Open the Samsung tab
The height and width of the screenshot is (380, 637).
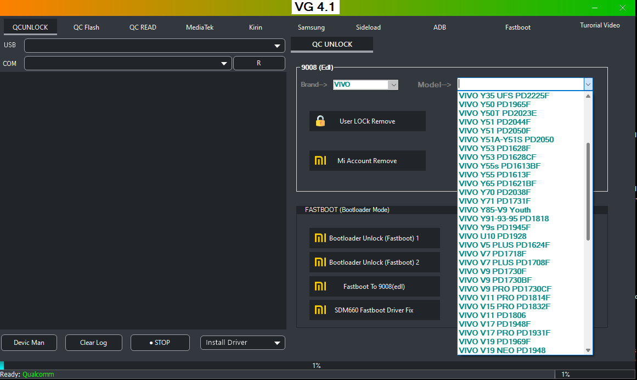pos(311,27)
